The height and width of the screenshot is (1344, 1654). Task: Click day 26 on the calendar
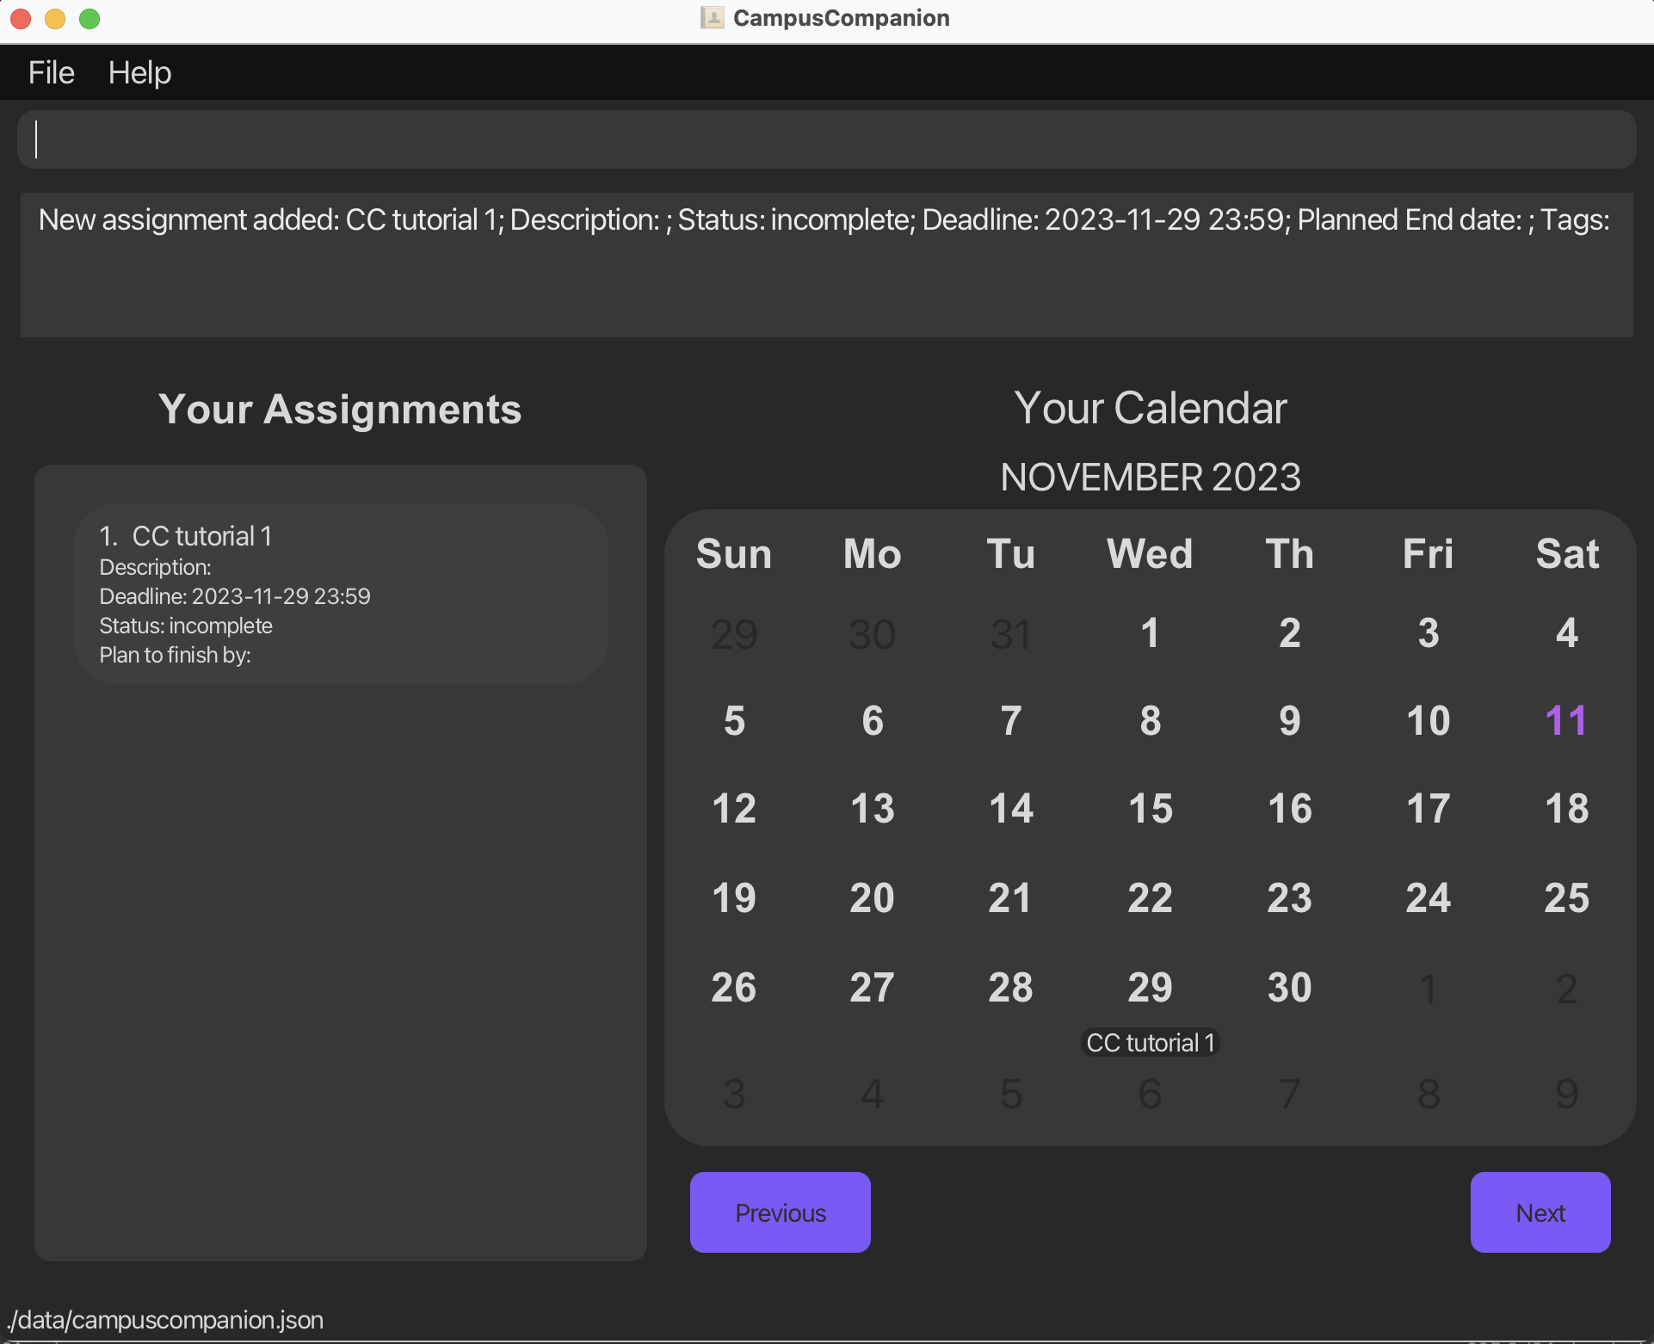[x=733, y=987]
